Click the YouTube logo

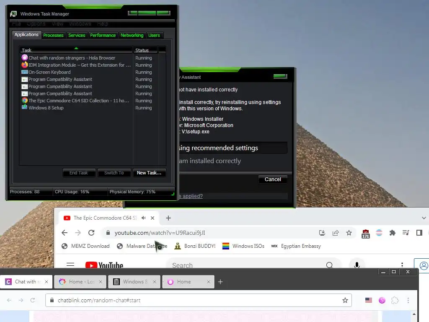point(104,265)
